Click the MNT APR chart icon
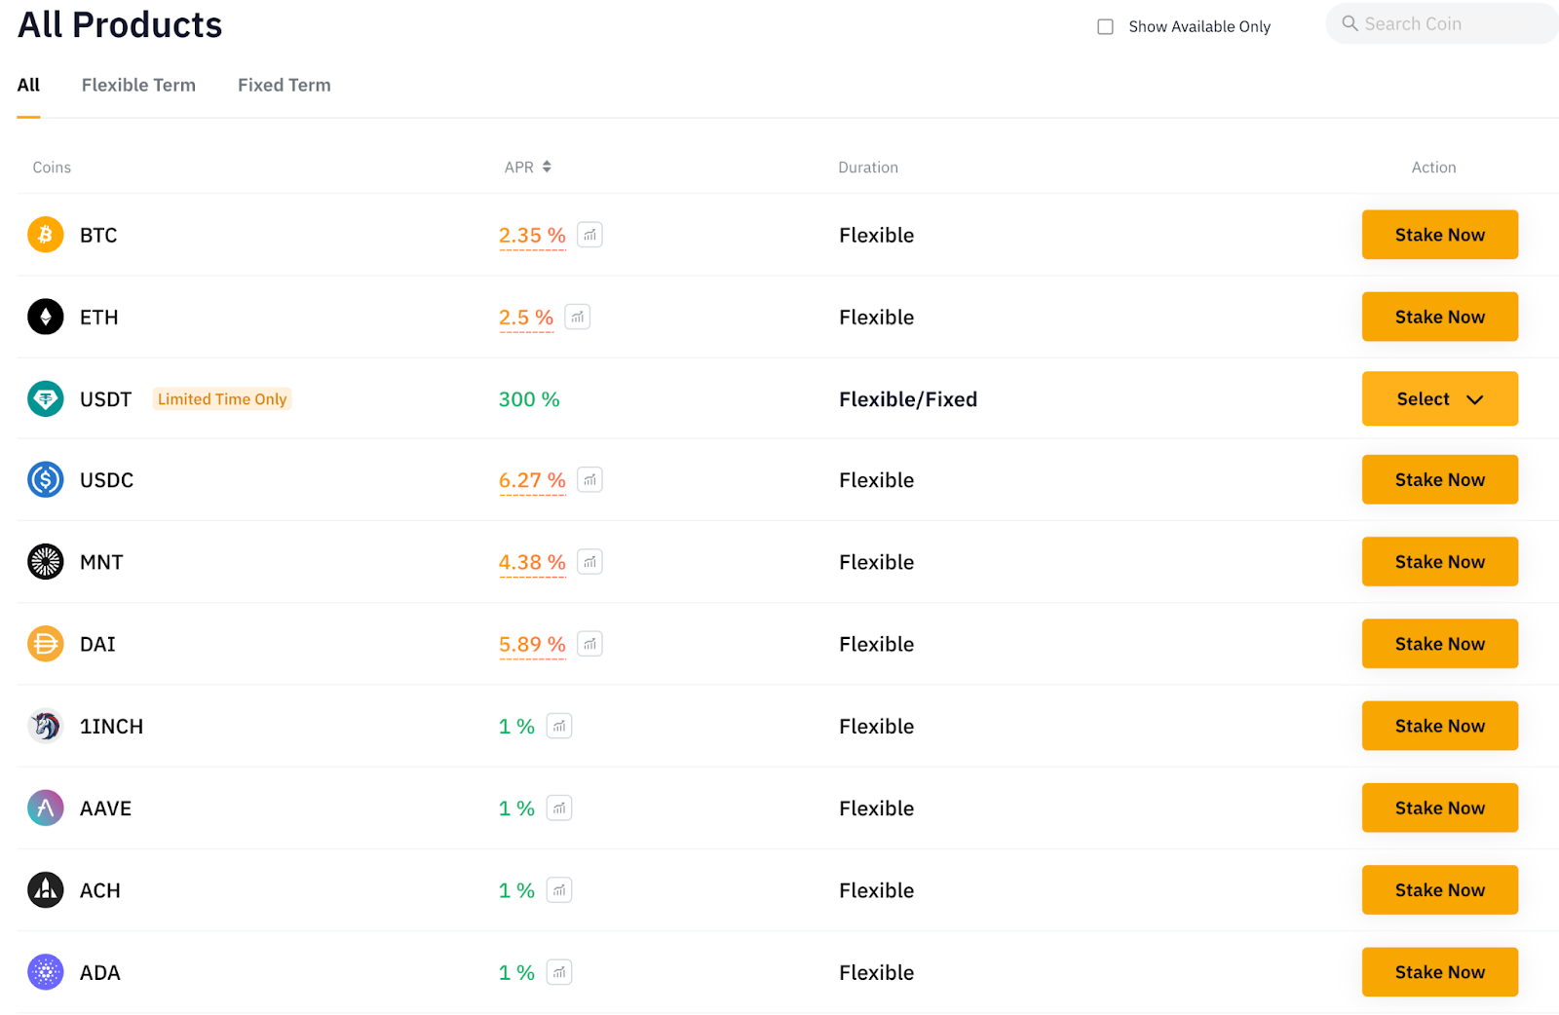This screenshot has height=1015, width=1559. point(589,562)
